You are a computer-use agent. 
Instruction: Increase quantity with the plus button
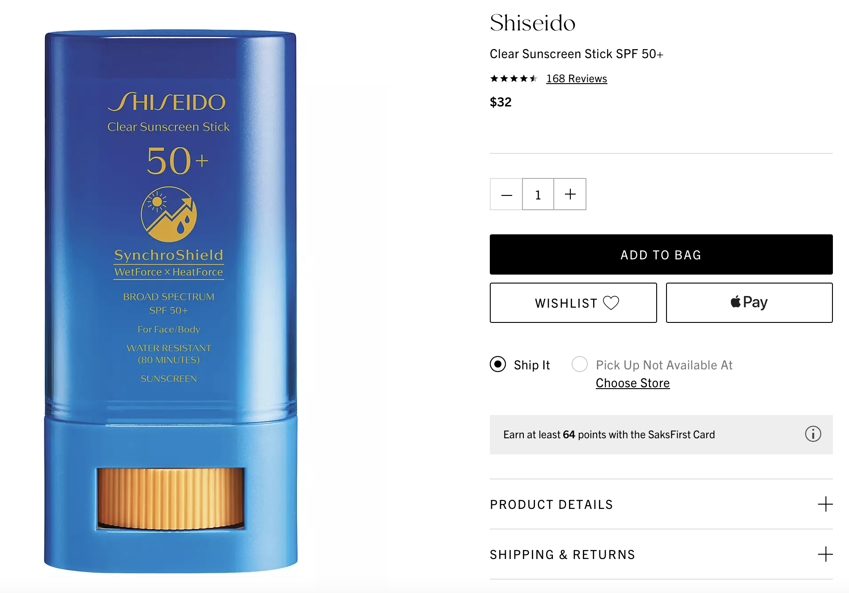pyautogui.click(x=570, y=195)
